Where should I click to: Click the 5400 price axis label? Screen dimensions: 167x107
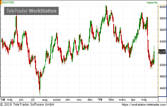163,41
